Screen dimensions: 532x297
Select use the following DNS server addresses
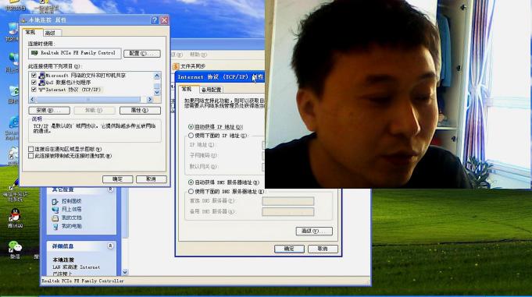tap(191, 191)
